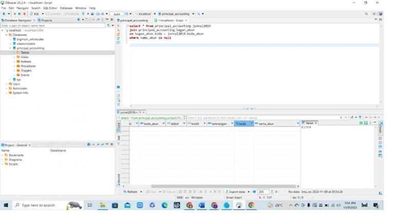Click the results horizontal scrollbar
Screen dimensions: 395x222
tap(223, 187)
